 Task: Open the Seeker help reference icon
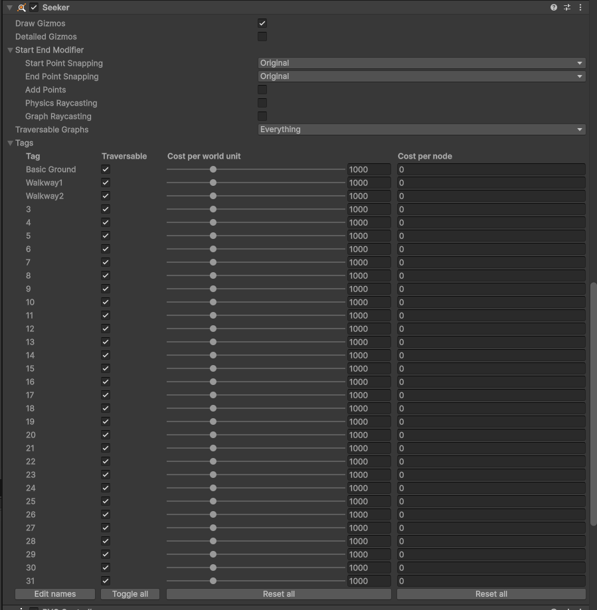[554, 7]
